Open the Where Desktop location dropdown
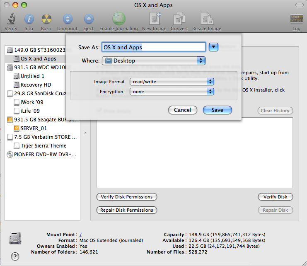 point(154,60)
